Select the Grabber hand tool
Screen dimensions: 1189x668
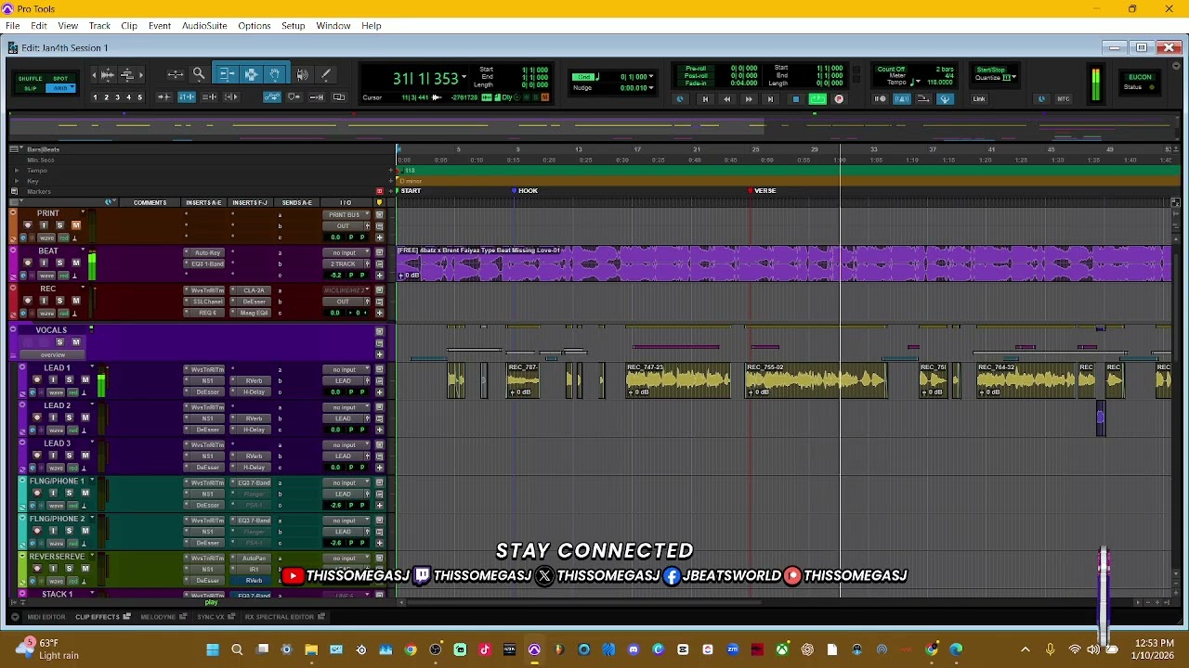(275, 74)
